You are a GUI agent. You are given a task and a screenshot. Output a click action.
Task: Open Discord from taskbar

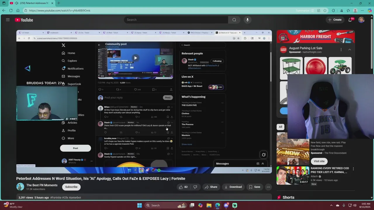[x=226, y=205]
